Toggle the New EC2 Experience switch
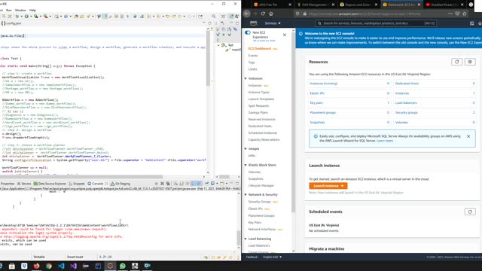Screen dimensions: 482x271 point(248,32)
